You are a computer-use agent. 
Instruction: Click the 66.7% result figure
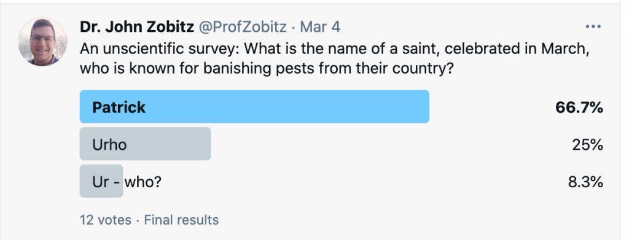(x=579, y=107)
